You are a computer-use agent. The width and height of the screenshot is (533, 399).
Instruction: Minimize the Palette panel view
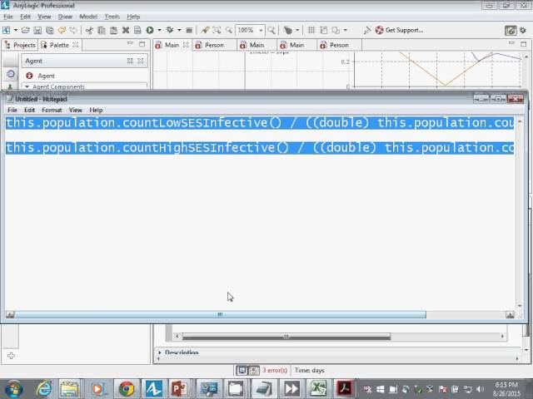[x=130, y=44]
